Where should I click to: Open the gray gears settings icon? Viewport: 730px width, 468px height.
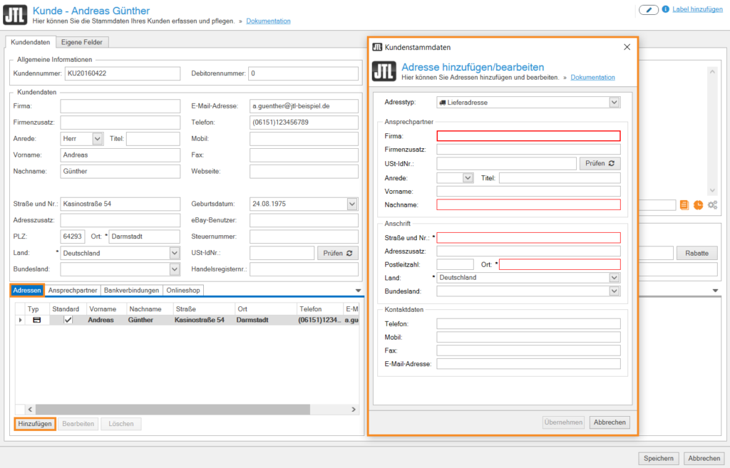coord(712,205)
